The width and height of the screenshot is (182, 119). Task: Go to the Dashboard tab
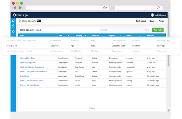(x=141, y=21)
